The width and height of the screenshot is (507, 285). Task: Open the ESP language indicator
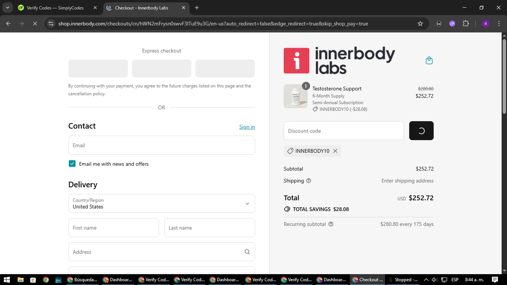(x=455, y=280)
